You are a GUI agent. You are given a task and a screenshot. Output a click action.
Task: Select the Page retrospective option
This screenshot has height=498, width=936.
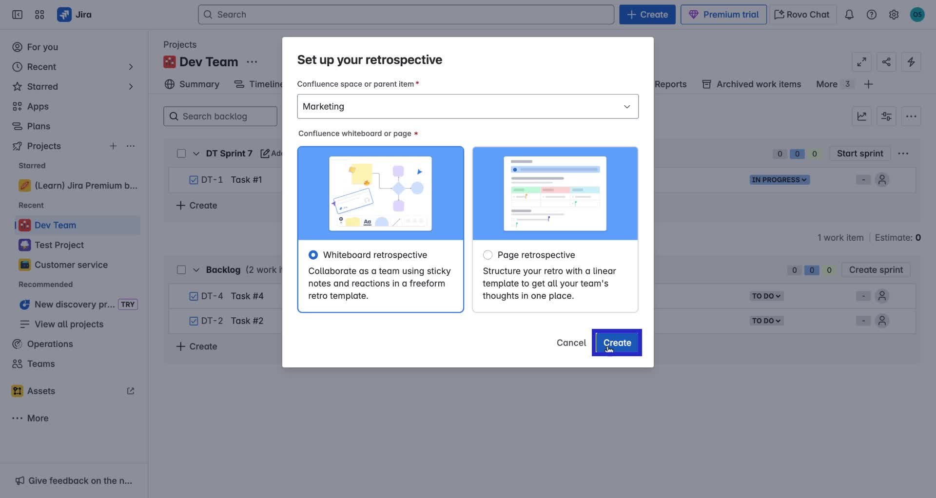(x=487, y=254)
